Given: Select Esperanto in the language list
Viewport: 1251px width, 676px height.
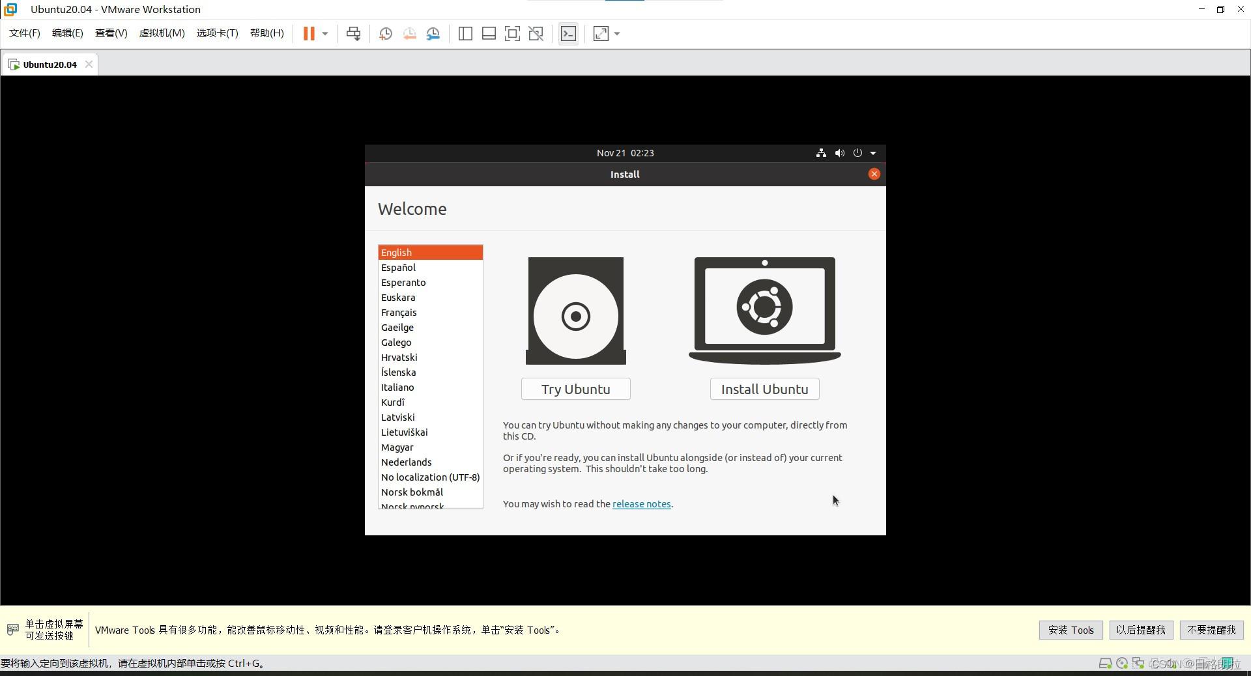Looking at the screenshot, I should (430, 283).
